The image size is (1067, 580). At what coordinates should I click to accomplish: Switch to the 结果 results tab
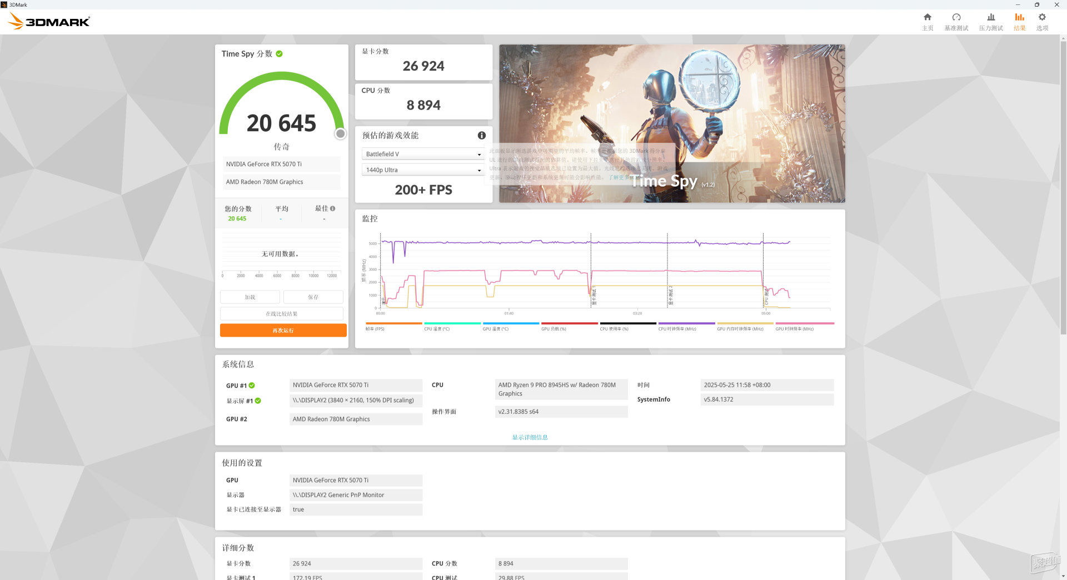coord(1019,22)
